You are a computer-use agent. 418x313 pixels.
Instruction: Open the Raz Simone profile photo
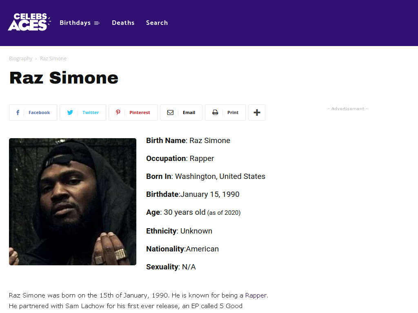(73, 201)
